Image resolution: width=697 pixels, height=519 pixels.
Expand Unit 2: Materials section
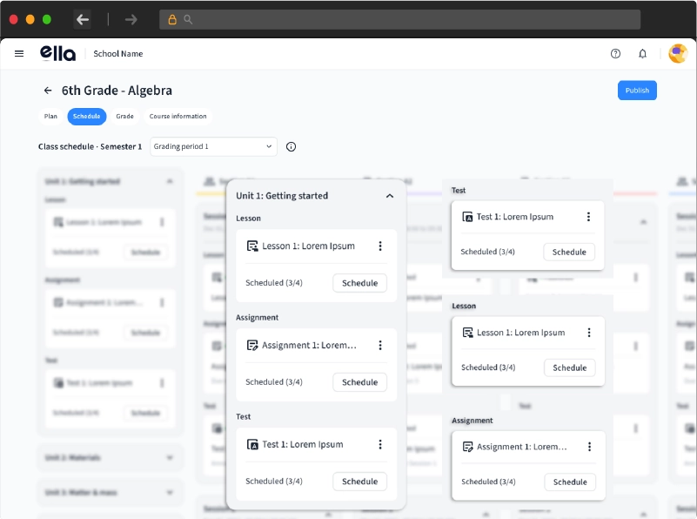pos(170,457)
